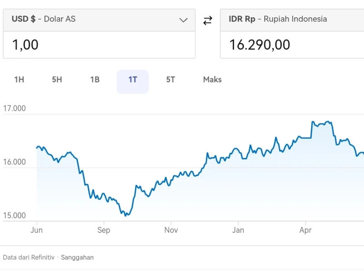The height and width of the screenshot is (273, 364).
Task: Click the Apr axis label
Action: pos(305,230)
